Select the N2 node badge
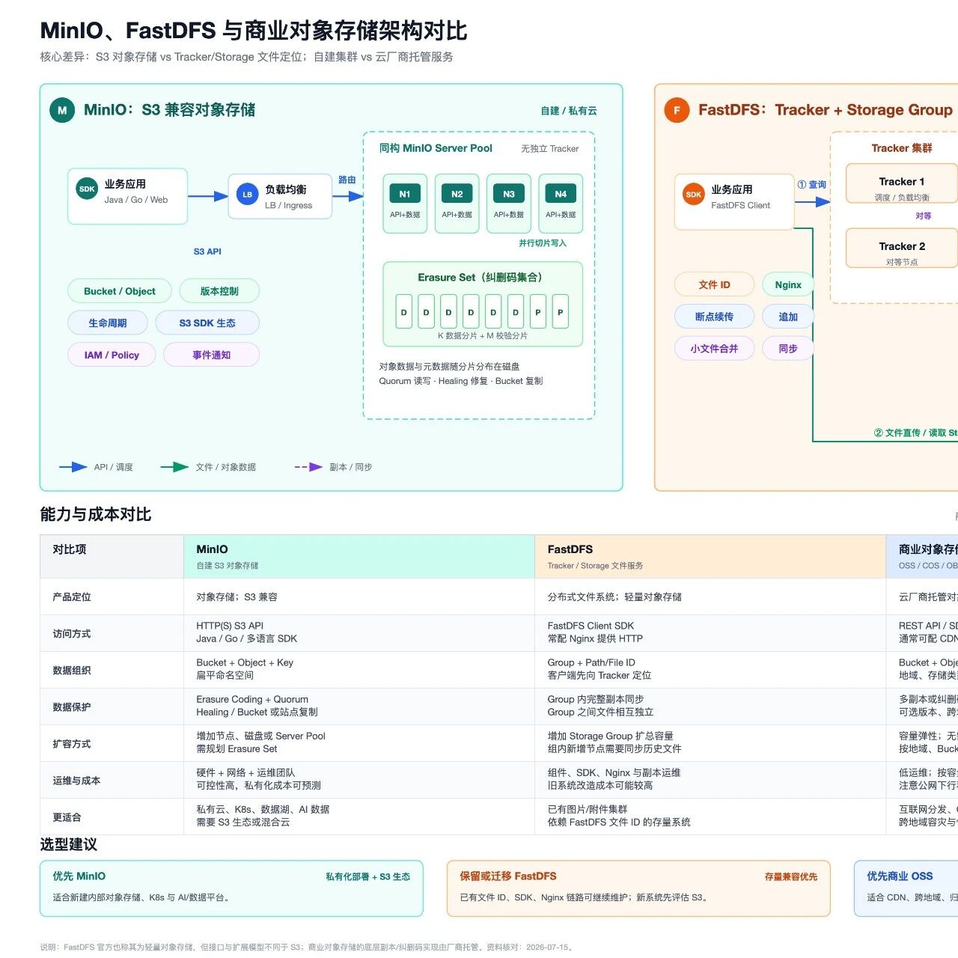958x958 pixels. point(457,194)
